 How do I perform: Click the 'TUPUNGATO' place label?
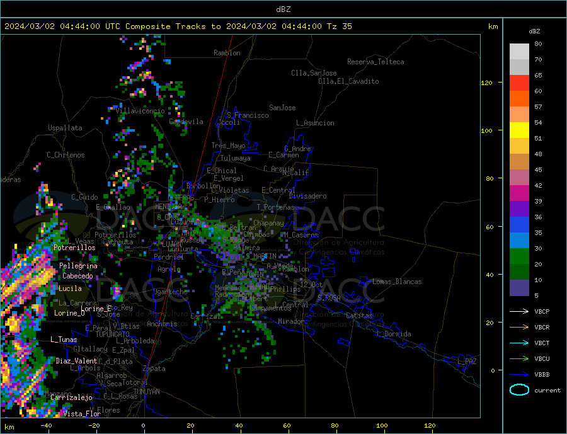coord(113,334)
